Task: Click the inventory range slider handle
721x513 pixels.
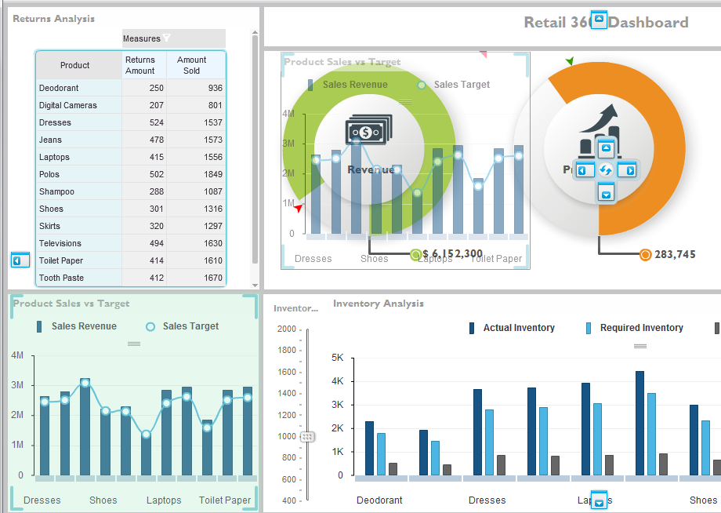Action: [307, 437]
